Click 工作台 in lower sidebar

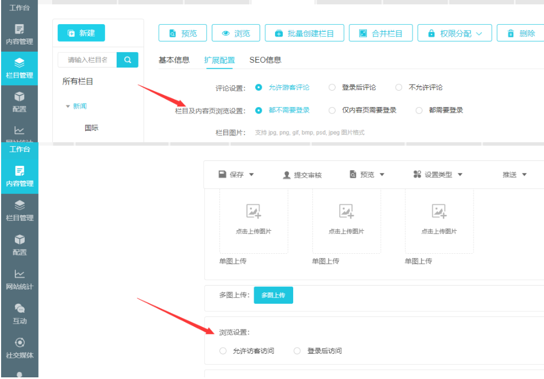coord(19,149)
